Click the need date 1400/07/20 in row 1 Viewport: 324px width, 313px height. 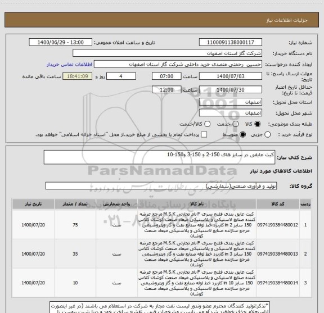33,225
